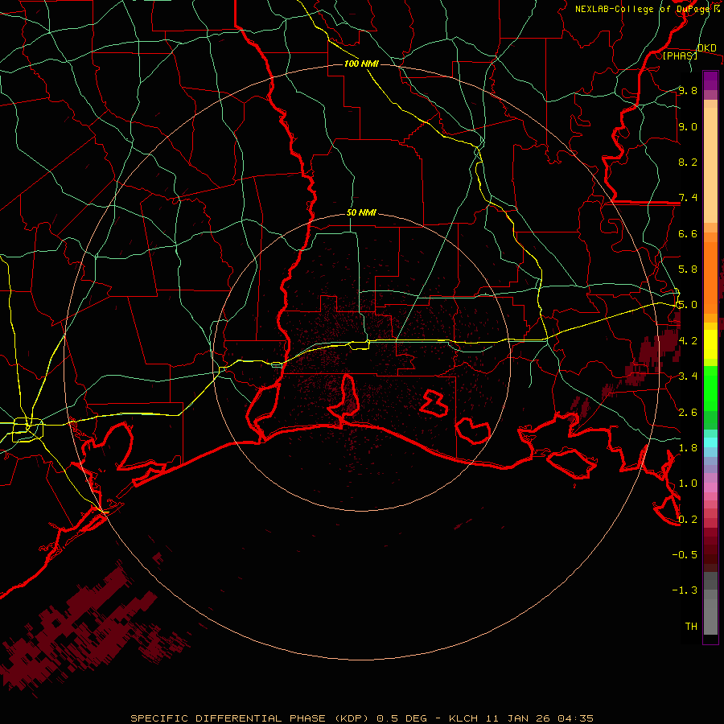Click the 4.2 value on the color scale
724x724 pixels.
[x=688, y=340]
